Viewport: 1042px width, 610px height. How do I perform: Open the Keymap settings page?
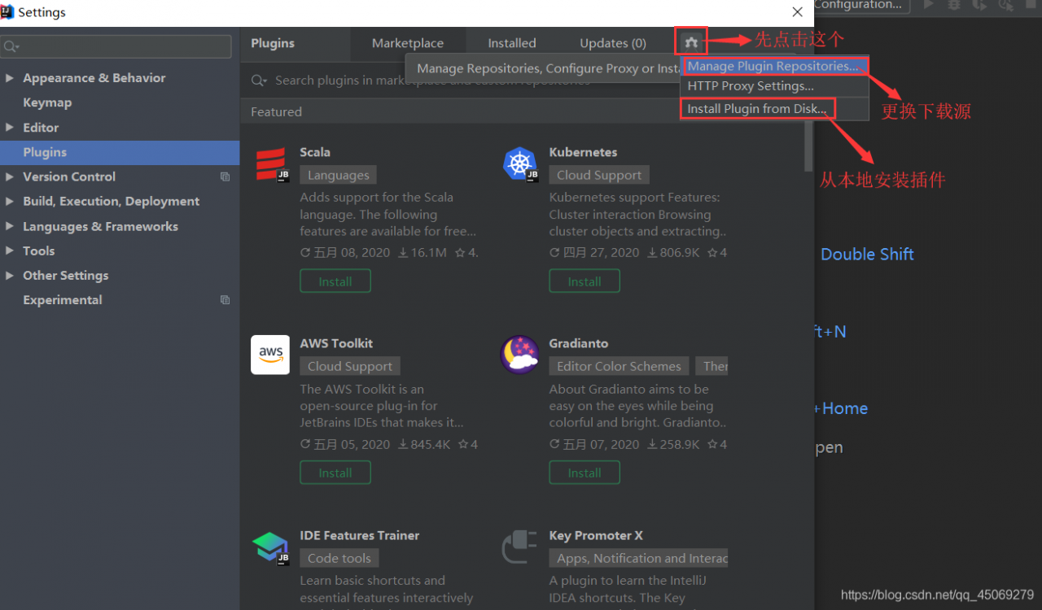(x=47, y=102)
